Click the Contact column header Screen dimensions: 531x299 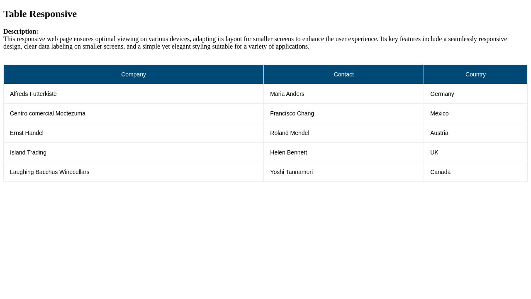(344, 74)
